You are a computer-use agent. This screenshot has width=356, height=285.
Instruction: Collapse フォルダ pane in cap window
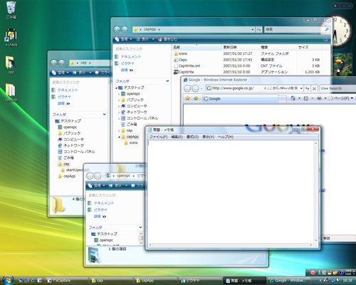coord(105,115)
